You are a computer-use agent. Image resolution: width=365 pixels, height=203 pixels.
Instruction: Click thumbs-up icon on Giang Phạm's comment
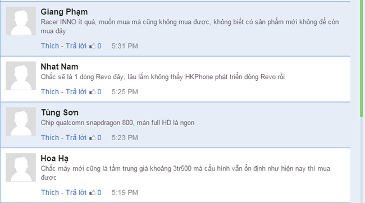tap(93, 46)
